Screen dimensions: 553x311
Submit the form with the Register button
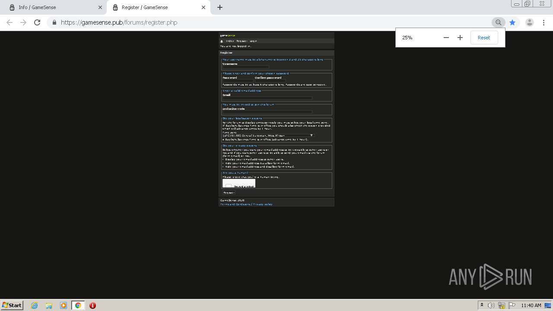click(x=229, y=193)
